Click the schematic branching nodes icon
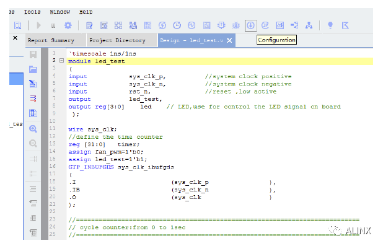The height and width of the screenshot is (246, 383). (x=294, y=25)
